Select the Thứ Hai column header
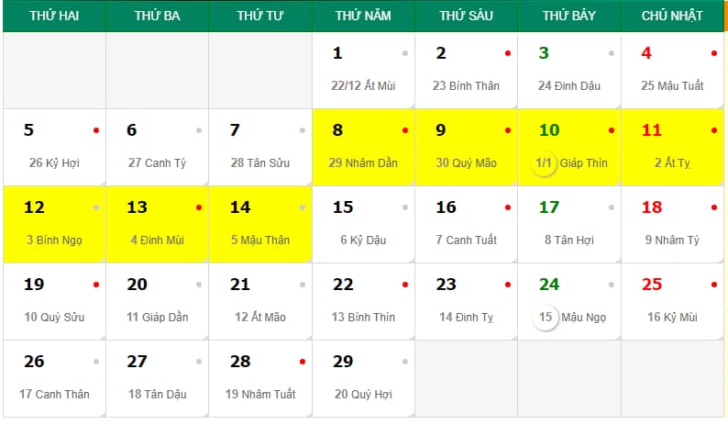The image size is (728, 425). tap(53, 16)
